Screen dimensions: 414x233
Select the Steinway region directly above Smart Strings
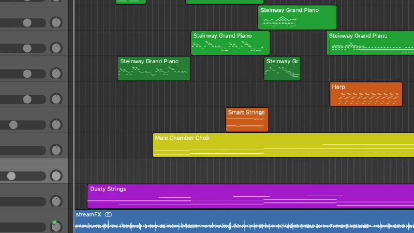tap(230, 43)
